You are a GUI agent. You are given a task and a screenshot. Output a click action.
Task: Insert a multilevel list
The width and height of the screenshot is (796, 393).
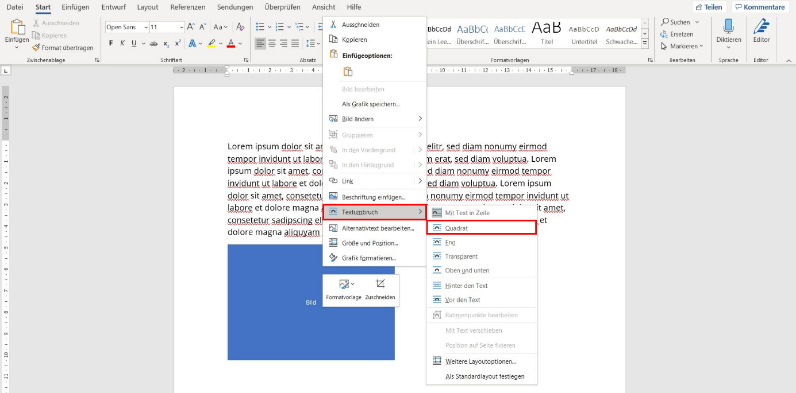[299, 27]
